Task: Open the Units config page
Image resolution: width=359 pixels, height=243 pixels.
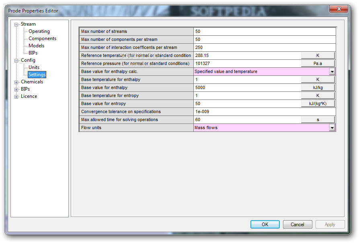Action: (x=34, y=67)
